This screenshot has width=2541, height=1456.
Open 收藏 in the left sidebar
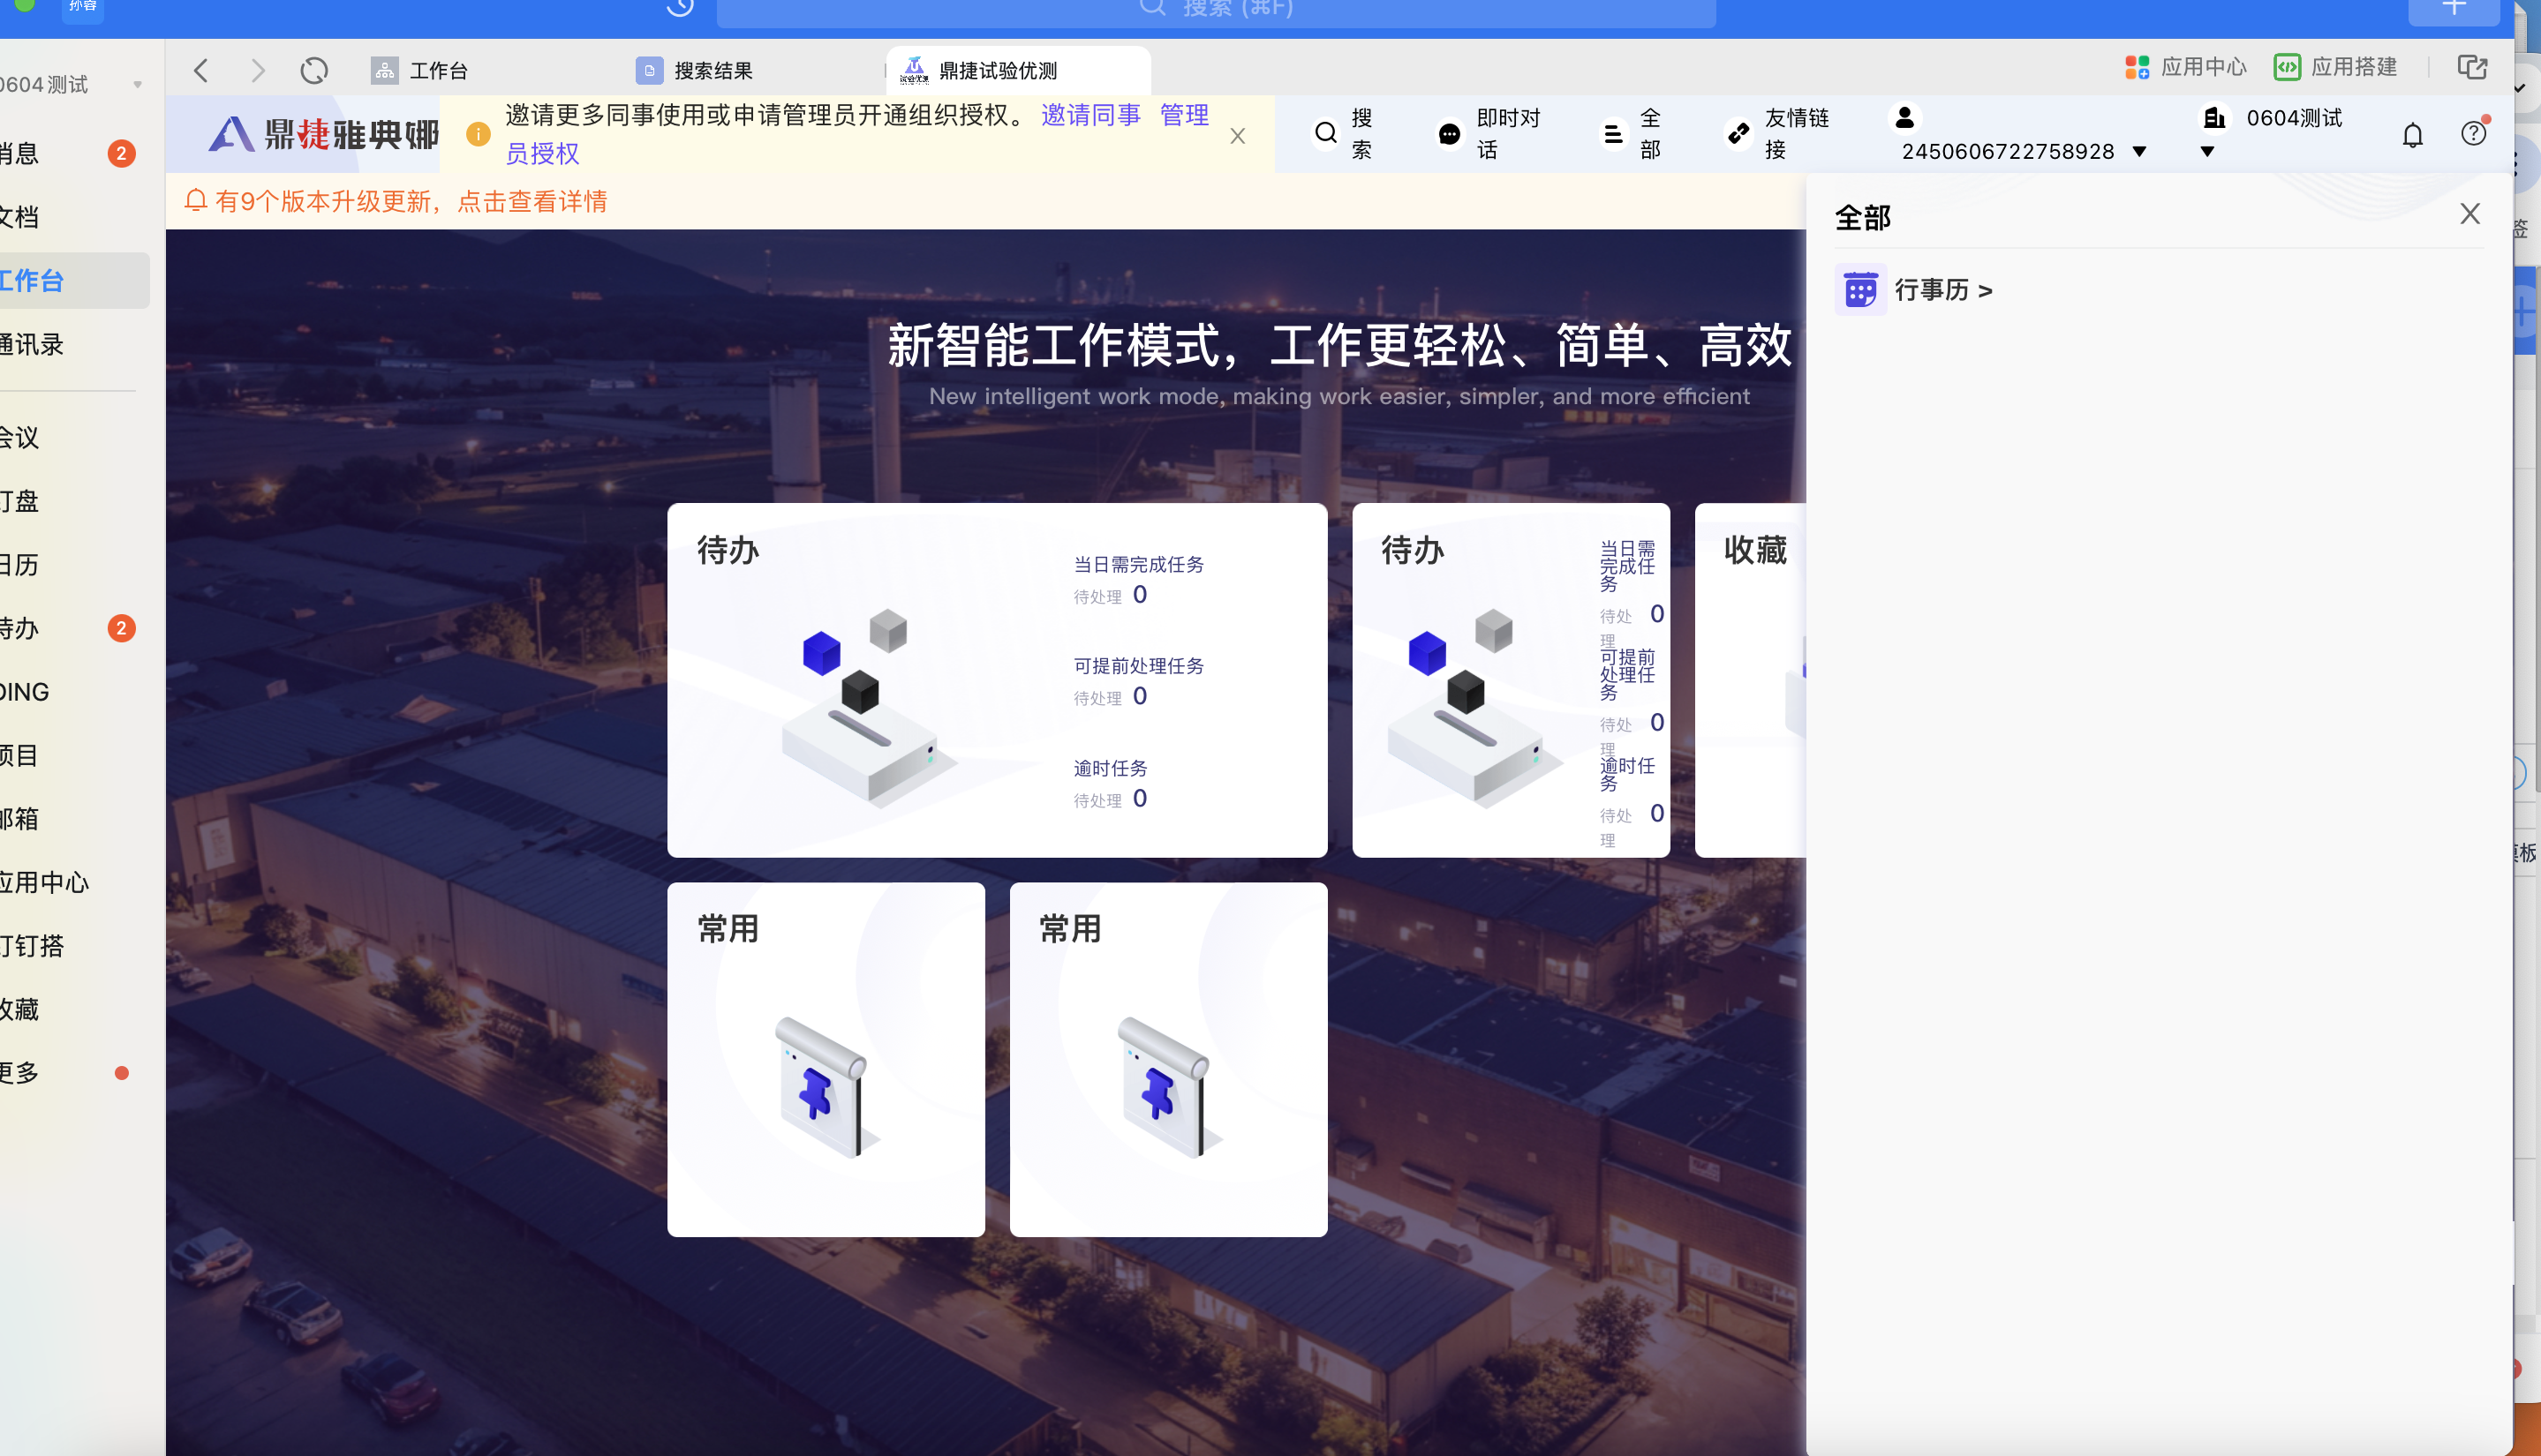click(68, 1010)
